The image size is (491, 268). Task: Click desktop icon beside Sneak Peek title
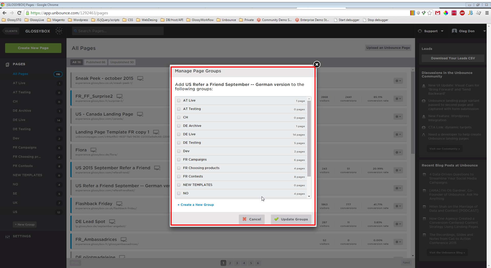[x=140, y=78]
